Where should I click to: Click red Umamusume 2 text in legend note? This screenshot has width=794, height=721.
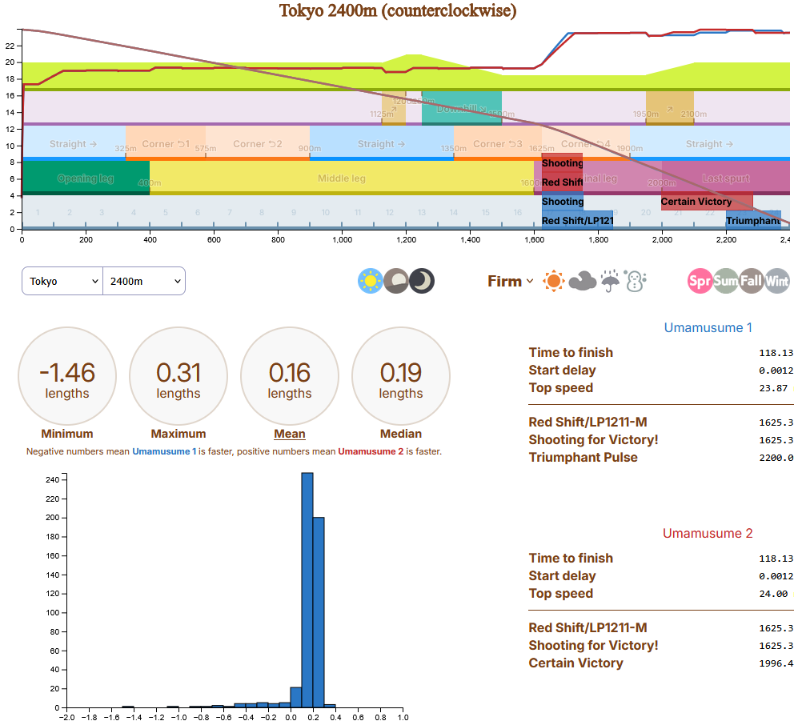click(371, 451)
